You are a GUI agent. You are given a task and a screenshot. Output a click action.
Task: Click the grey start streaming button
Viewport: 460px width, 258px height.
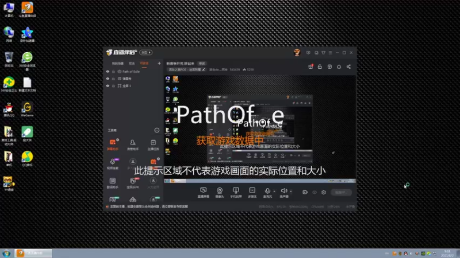[x=341, y=192]
